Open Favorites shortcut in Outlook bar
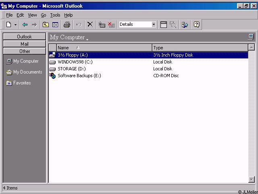258x194 pixels. tap(19, 83)
